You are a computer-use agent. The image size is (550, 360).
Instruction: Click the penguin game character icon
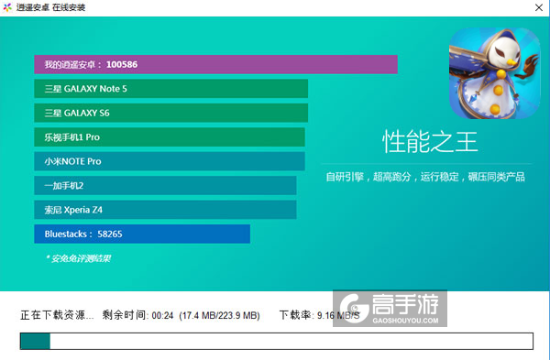tap(495, 73)
